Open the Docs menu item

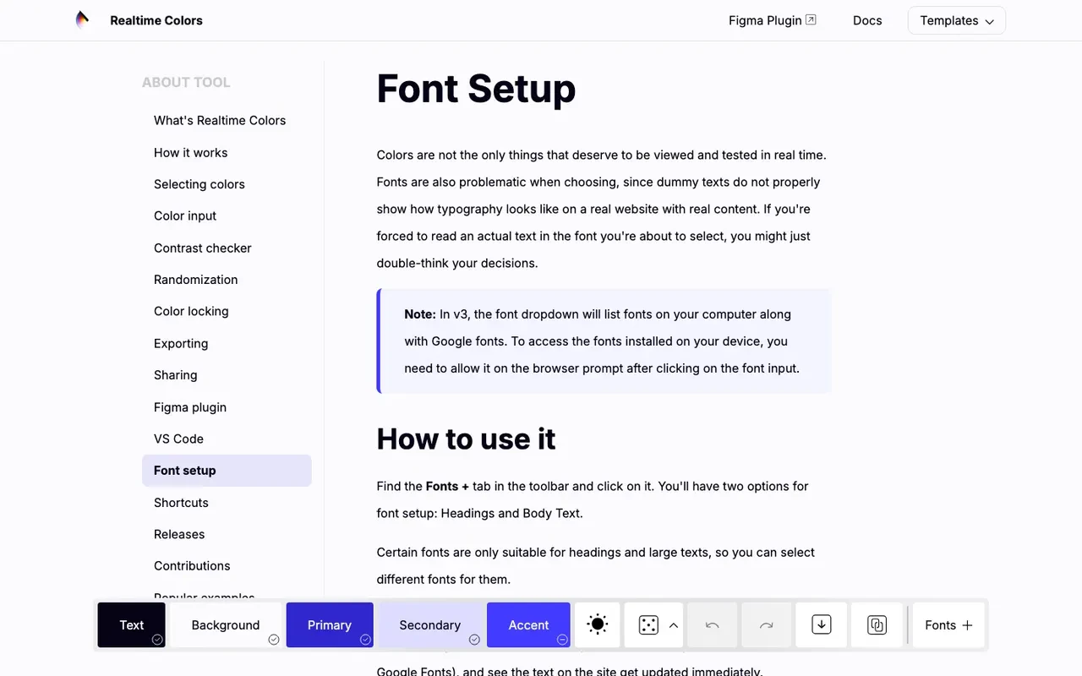click(867, 20)
